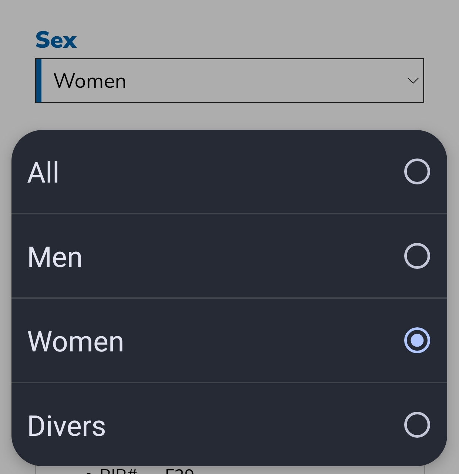The height and width of the screenshot is (474, 459).
Task: Choose the 'Women' option label in the list
Action: click(x=76, y=341)
